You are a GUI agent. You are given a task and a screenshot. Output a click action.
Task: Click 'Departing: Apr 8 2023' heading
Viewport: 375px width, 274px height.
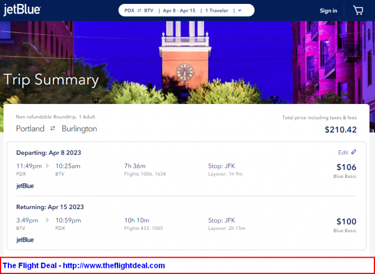tap(49, 153)
